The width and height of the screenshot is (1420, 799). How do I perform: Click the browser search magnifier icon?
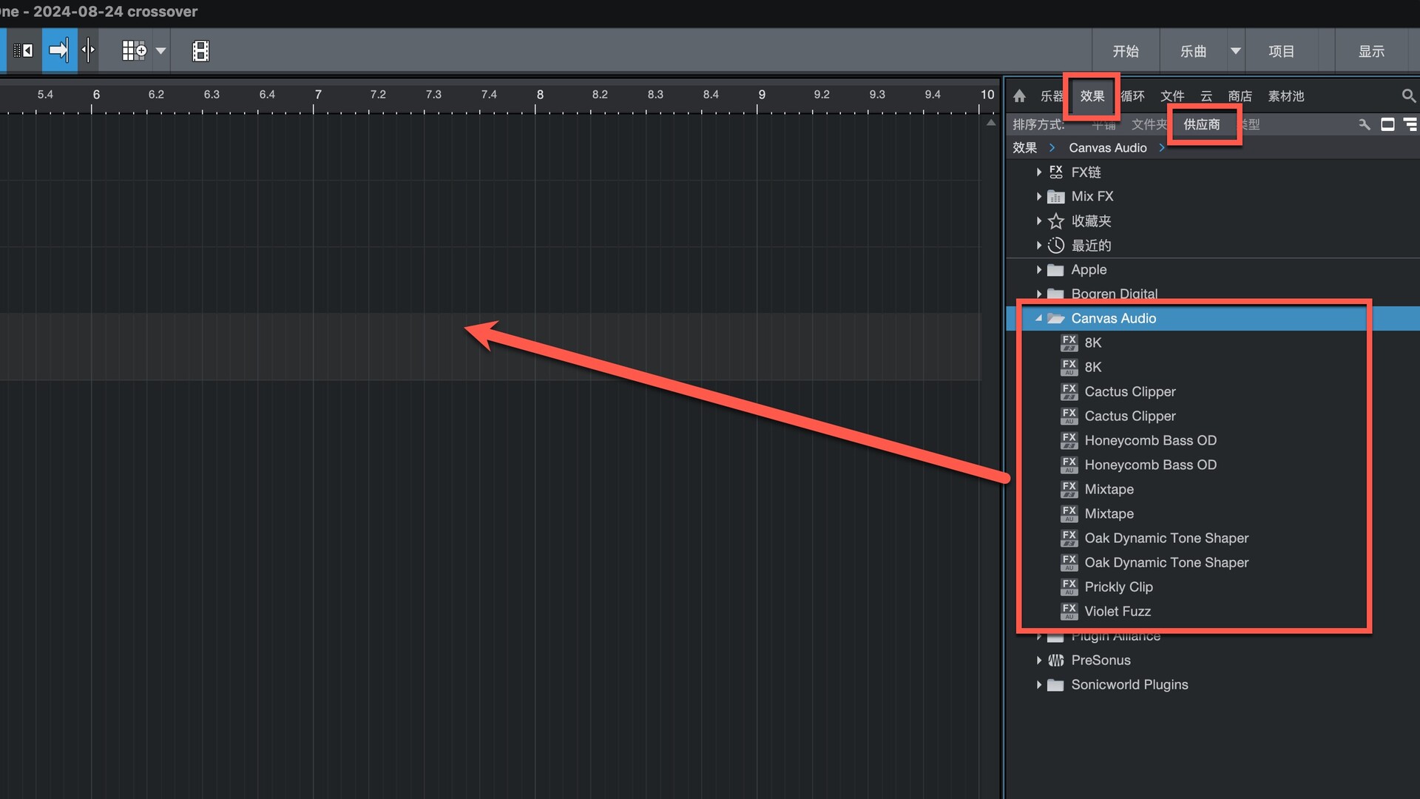1408,96
